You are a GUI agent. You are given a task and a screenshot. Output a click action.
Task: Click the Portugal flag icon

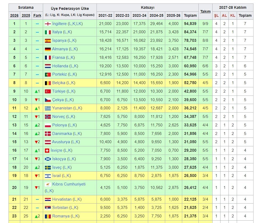48,74
